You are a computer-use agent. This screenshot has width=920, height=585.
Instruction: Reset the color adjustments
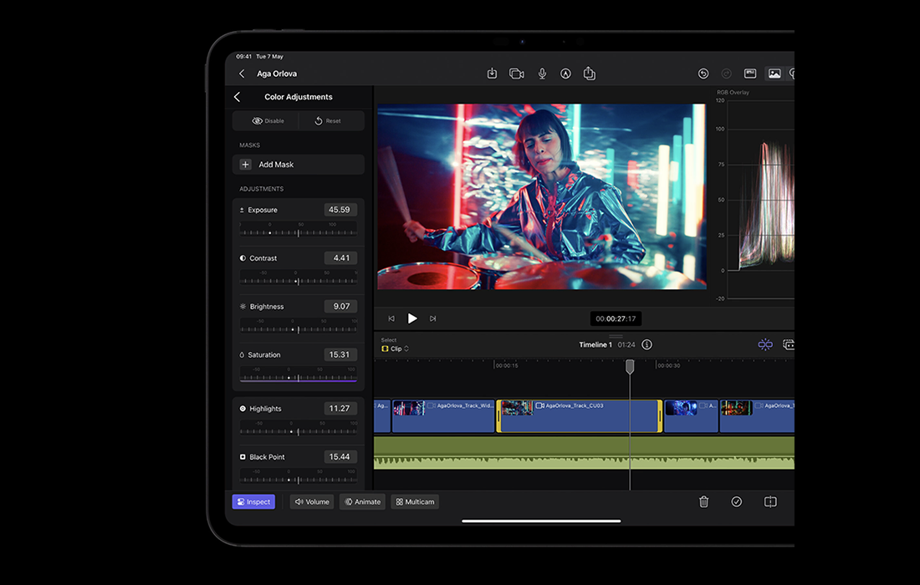click(328, 120)
